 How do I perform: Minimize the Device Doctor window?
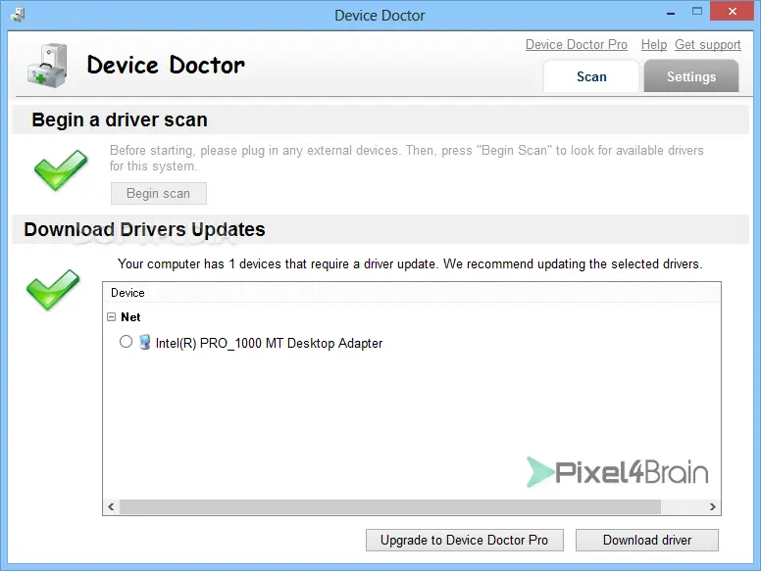click(671, 13)
